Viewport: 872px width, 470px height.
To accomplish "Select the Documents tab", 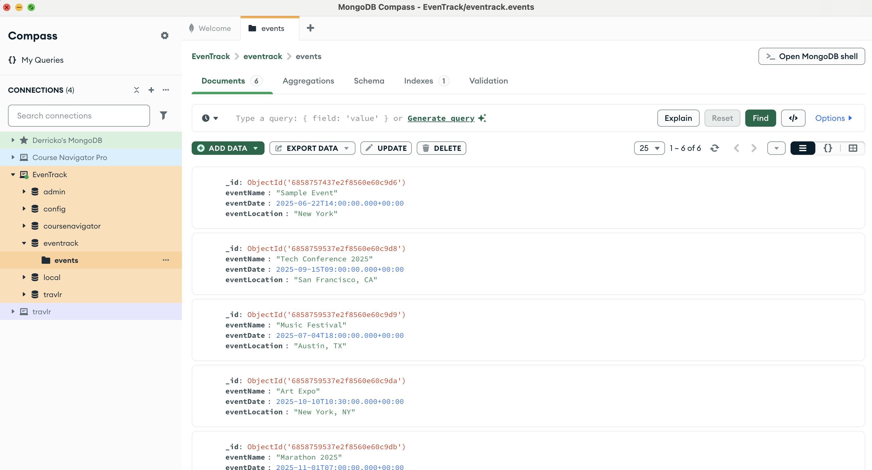I will pyautogui.click(x=232, y=81).
